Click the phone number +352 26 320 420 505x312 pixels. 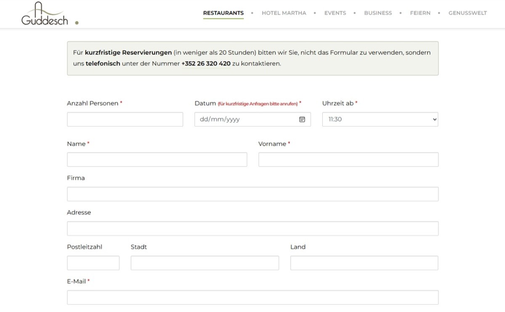click(x=205, y=63)
